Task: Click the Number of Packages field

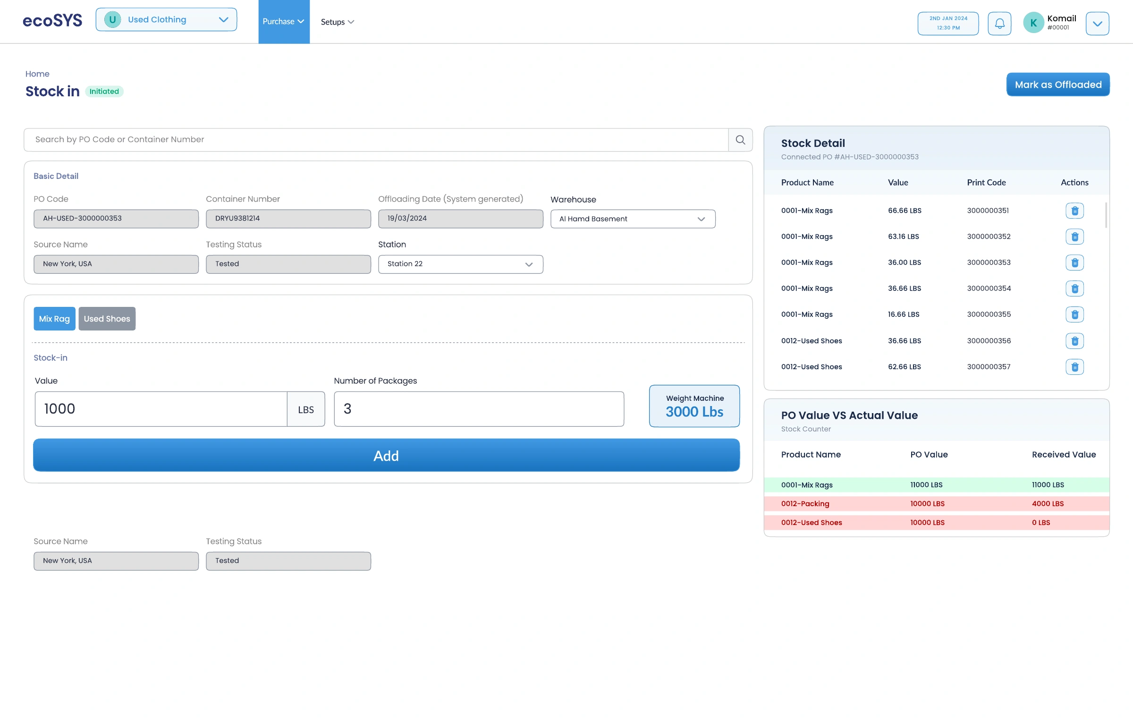Action: 479,409
